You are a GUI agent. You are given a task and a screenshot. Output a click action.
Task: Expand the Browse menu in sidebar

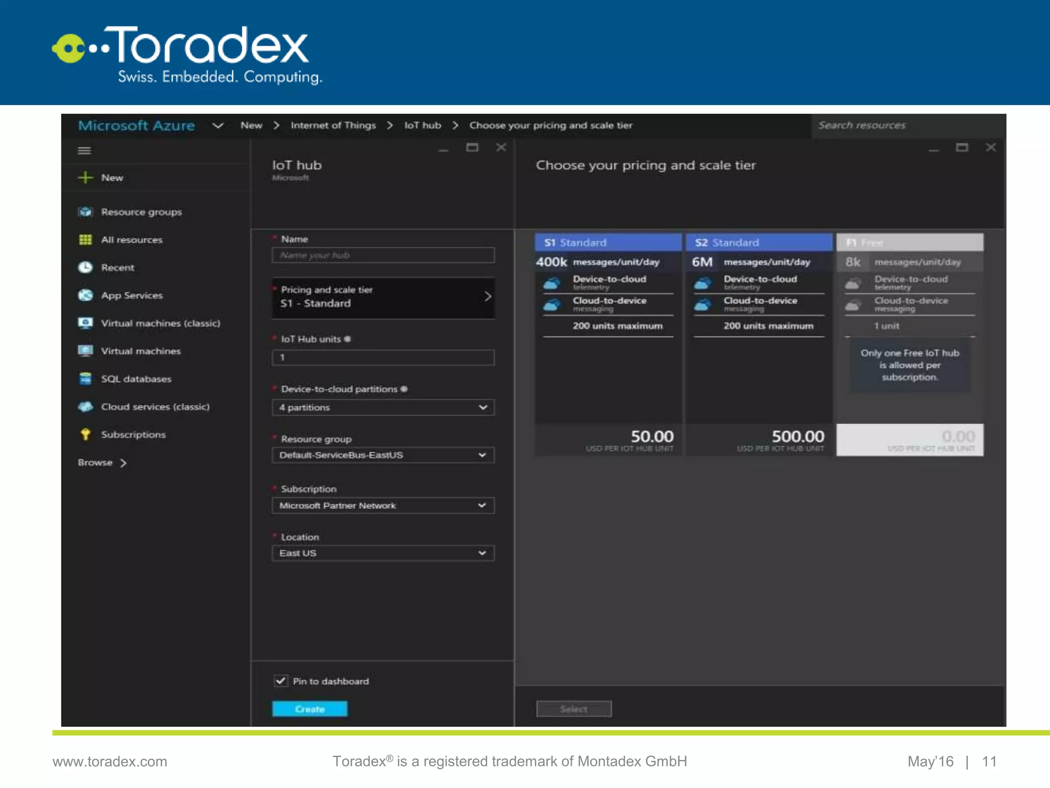[x=102, y=463]
